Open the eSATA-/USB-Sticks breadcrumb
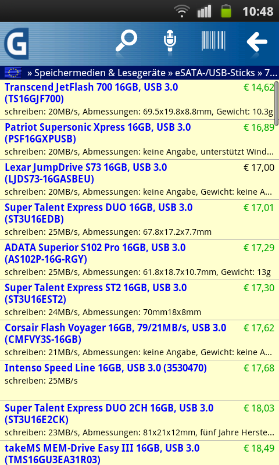 (x=215, y=73)
